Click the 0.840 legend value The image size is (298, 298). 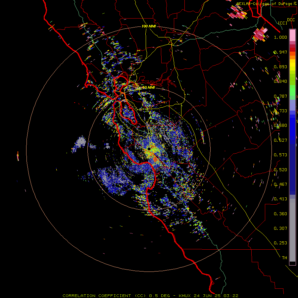tap(280, 81)
